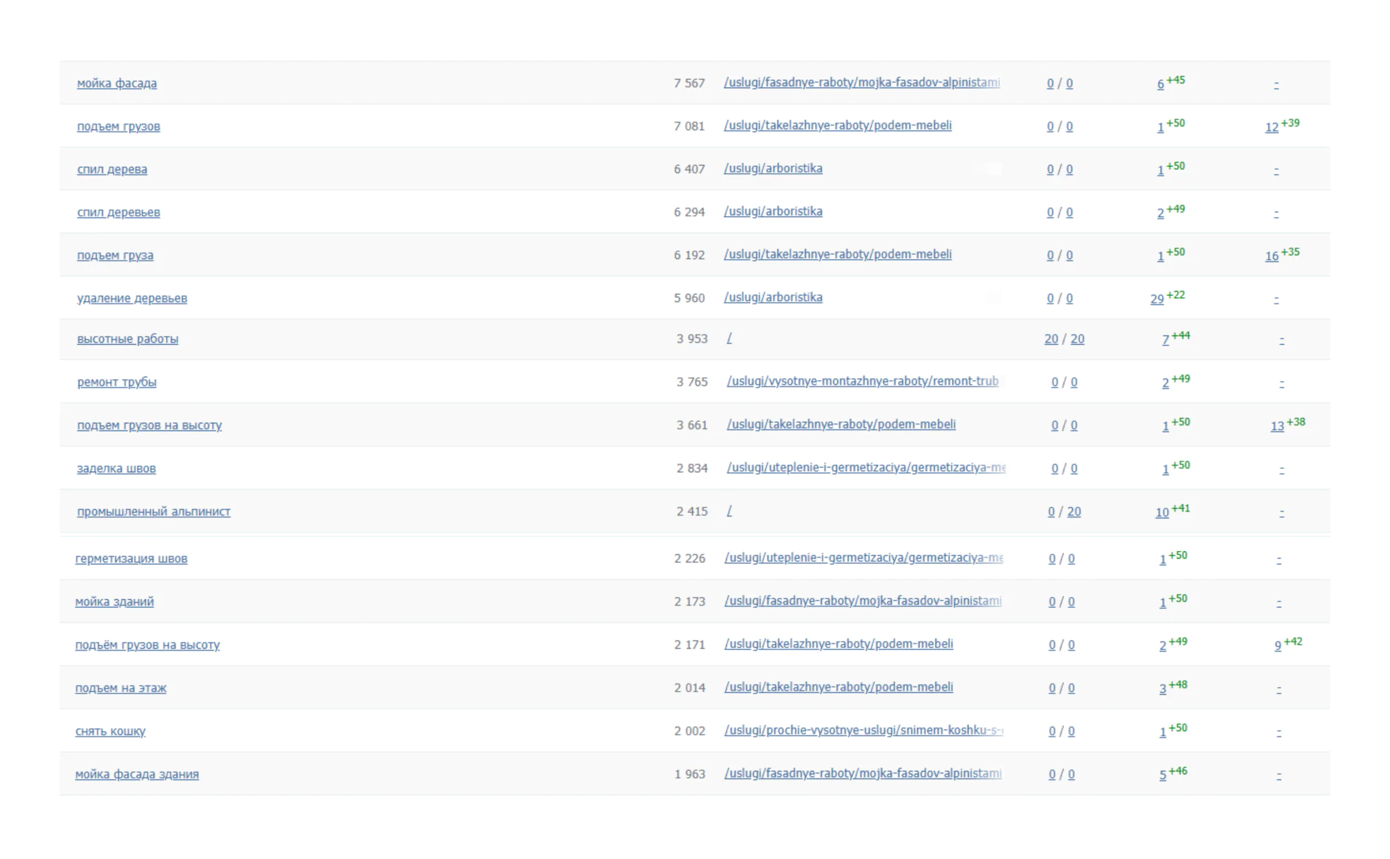Viewport: 1390px width, 859px height.
Task: Open arboristika URL in 'спил деревьев' row
Action: click(773, 212)
